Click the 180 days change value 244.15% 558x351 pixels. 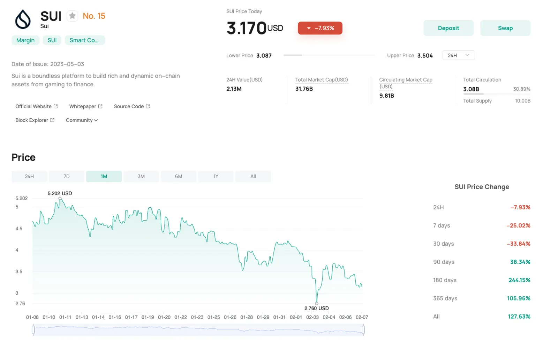[x=519, y=280]
